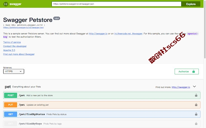Open the Contact the developer link

coord(15,46)
